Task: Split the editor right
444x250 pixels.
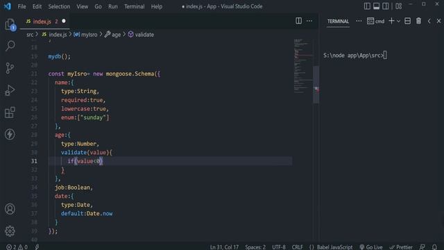Action: pos(298,21)
